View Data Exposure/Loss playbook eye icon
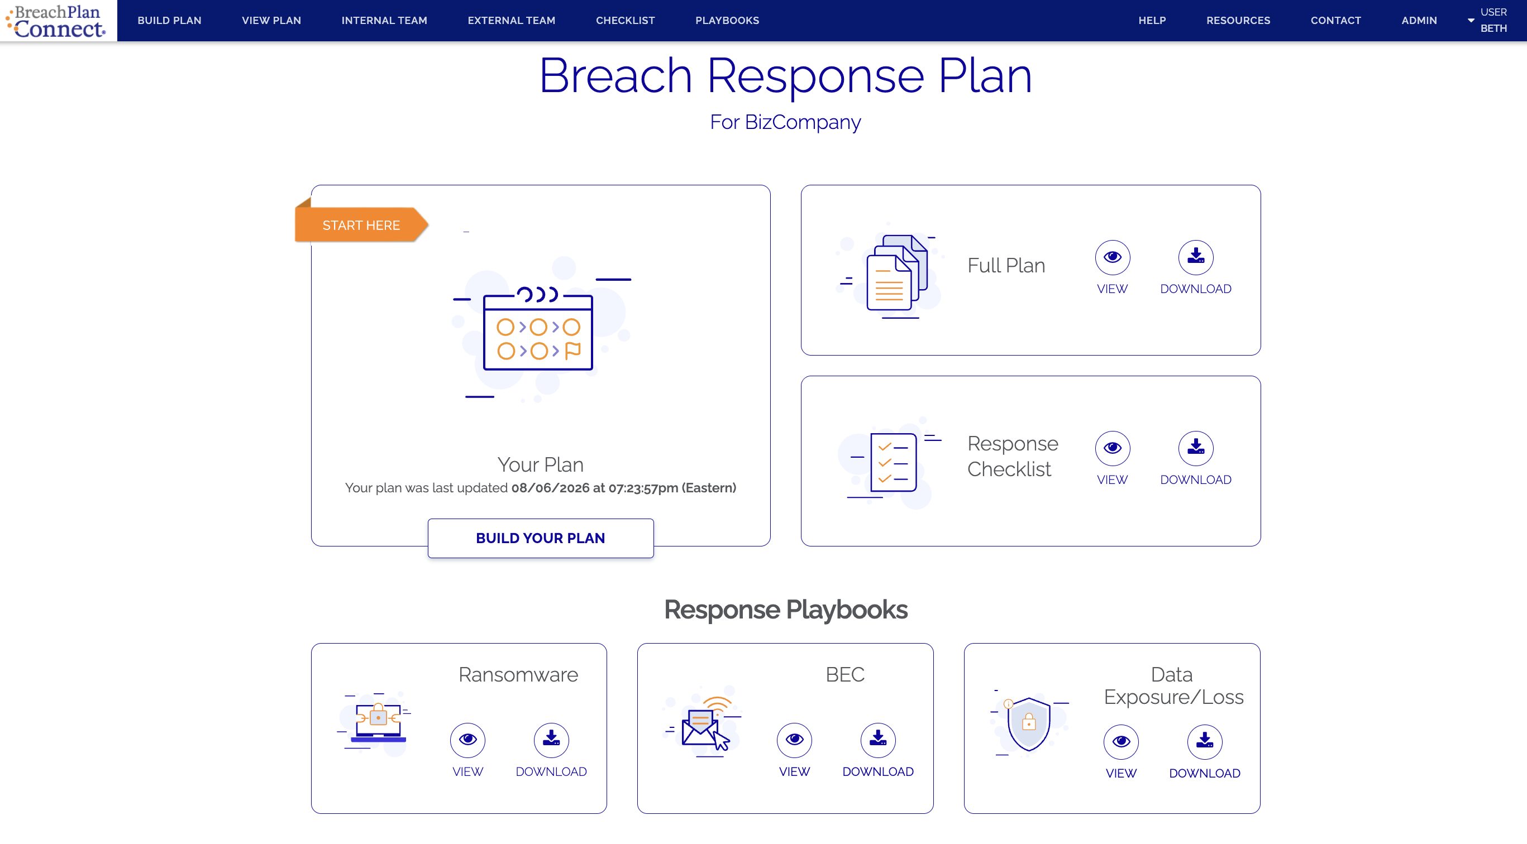Image resolution: width=1527 pixels, height=844 pixels. pyautogui.click(x=1121, y=741)
